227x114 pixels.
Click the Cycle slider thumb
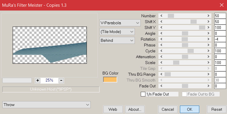coord(190,51)
